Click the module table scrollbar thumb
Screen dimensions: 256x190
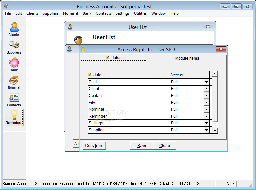(x=215, y=99)
